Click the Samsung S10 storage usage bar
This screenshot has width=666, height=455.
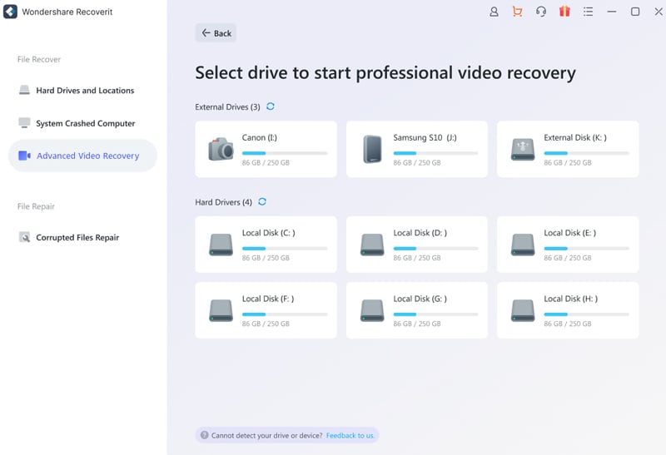[x=435, y=153]
